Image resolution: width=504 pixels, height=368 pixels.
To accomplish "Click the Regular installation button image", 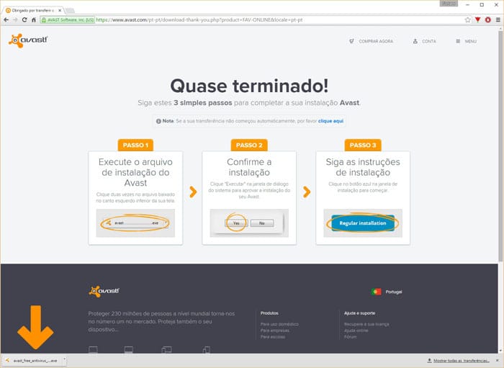I will click(363, 223).
